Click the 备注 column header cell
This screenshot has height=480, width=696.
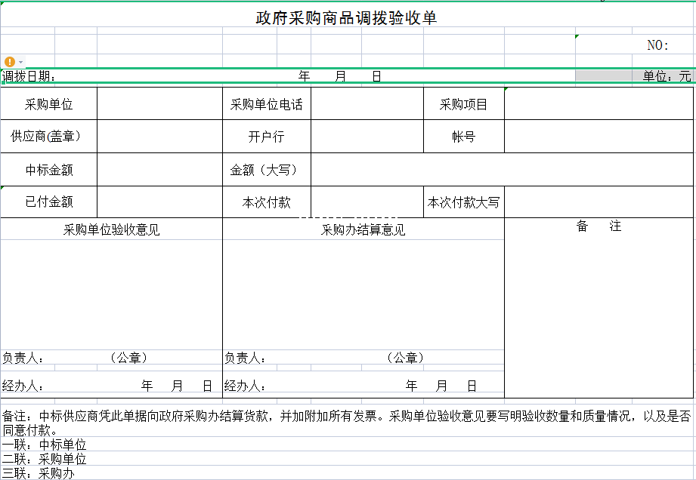pos(599,226)
